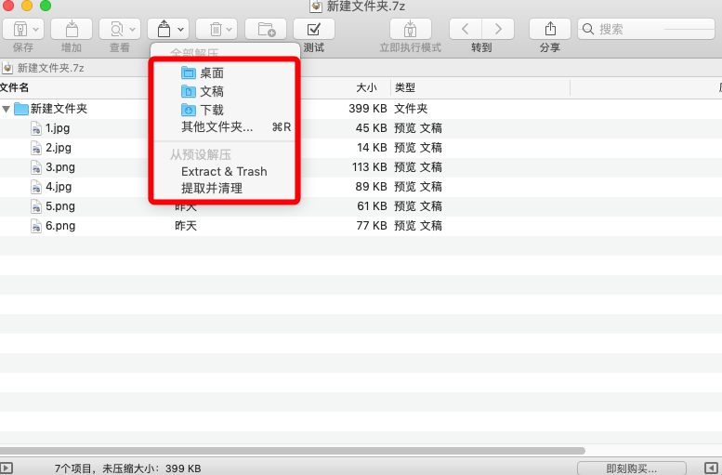Click the View (查看) magnifier icon

pos(116,30)
